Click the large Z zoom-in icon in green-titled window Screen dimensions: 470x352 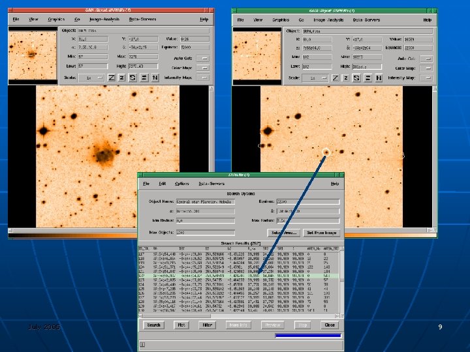pos(336,78)
